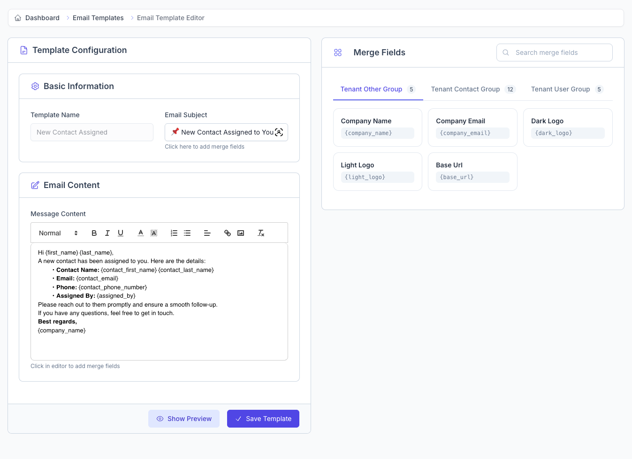Insert a hyperlink using the link icon
The image size is (632, 459).
point(228,233)
